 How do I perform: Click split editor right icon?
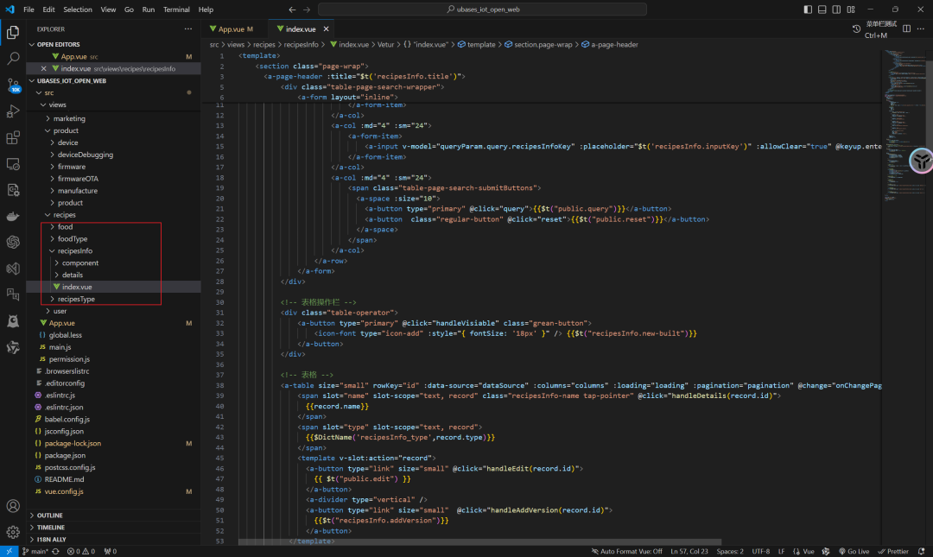coord(906,28)
